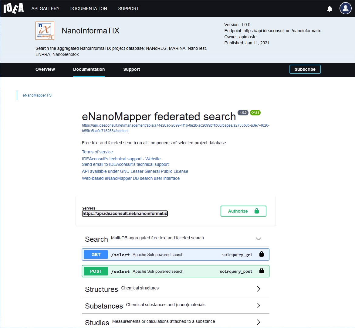Image resolution: width=355 pixels, height=328 pixels.
Task: Click lock icon on GET /select row
Action: click(261, 255)
